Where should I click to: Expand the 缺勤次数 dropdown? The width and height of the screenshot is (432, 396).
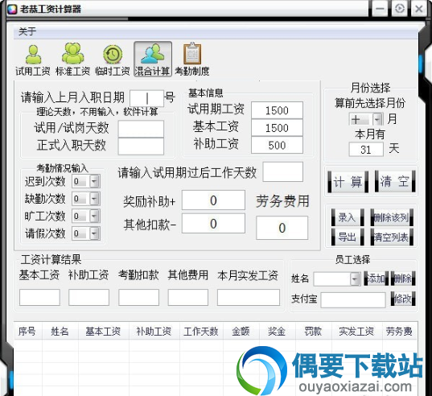[x=94, y=199]
